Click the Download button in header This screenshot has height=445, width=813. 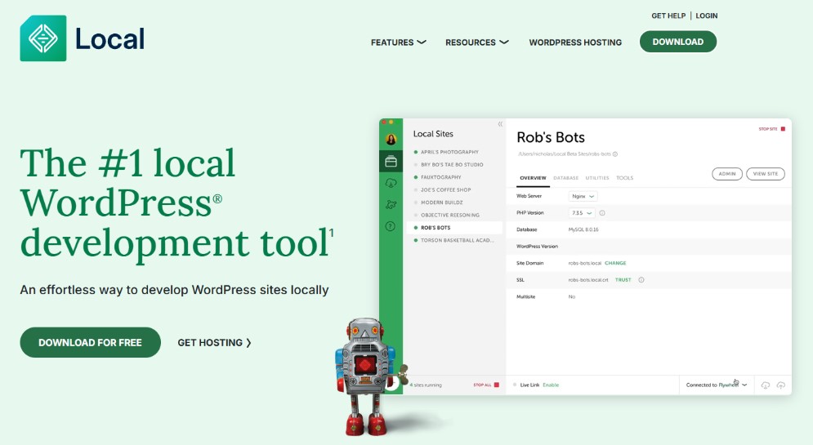click(x=678, y=42)
